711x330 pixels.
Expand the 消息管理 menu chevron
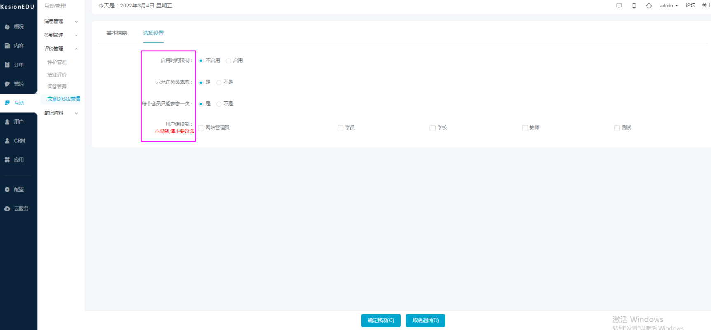pos(76,22)
